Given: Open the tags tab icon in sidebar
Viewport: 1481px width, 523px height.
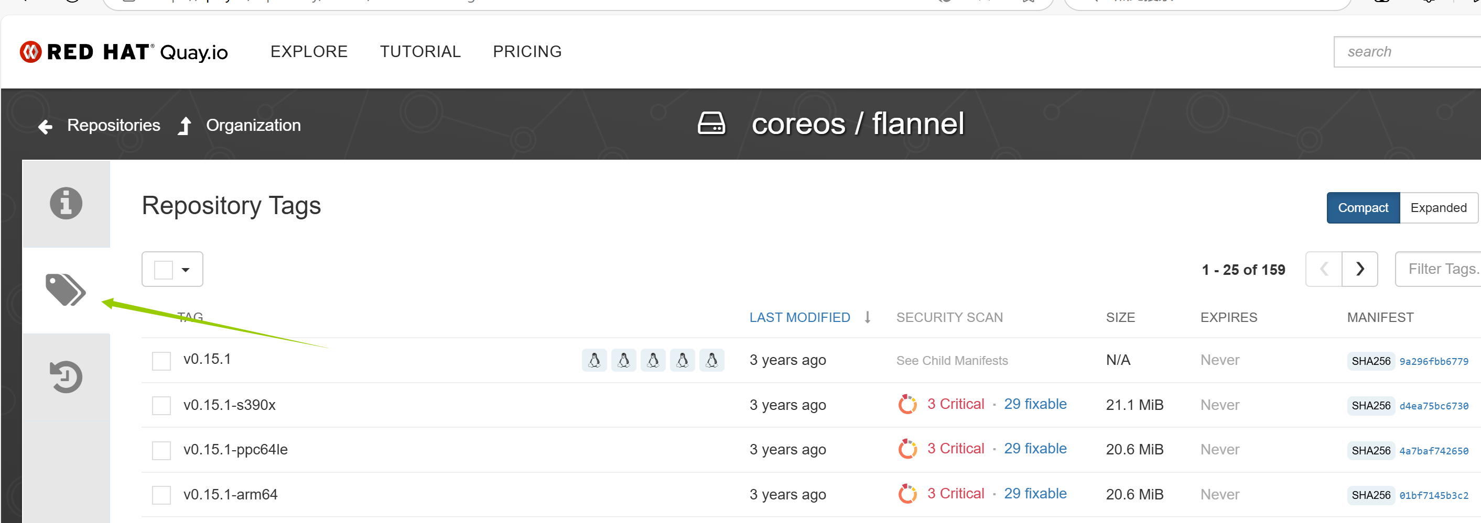Looking at the screenshot, I should coord(66,290).
